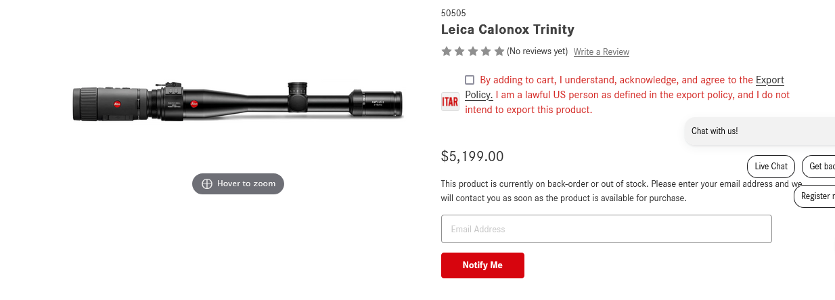The height and width of the screenshot is (300, 835).
Task: Click the Leica scope product image
Action: coord(238,104)
